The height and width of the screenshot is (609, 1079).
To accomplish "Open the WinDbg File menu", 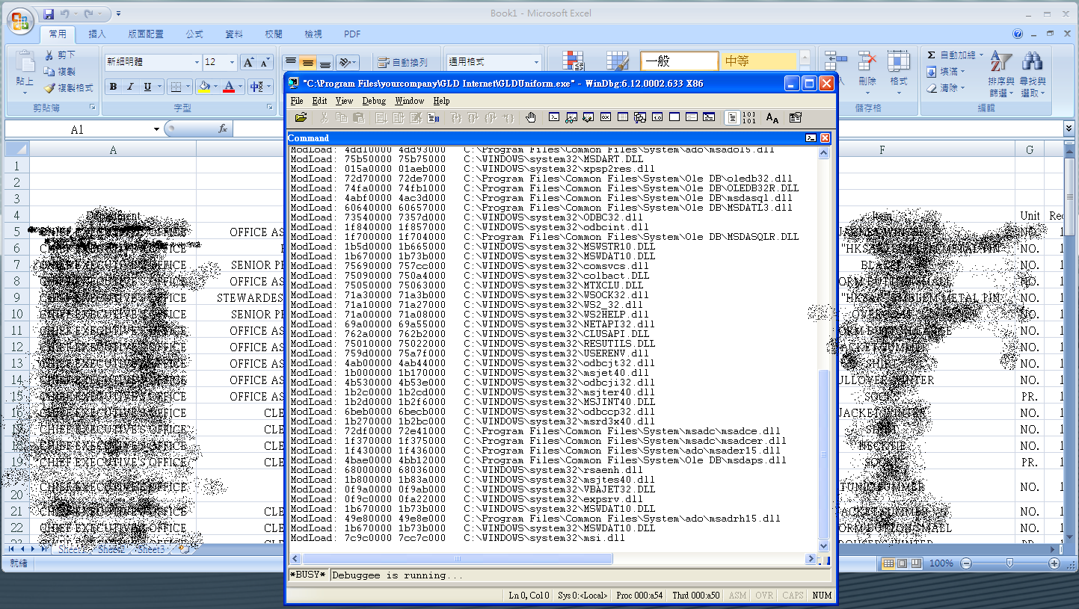I will pos(297,101).
